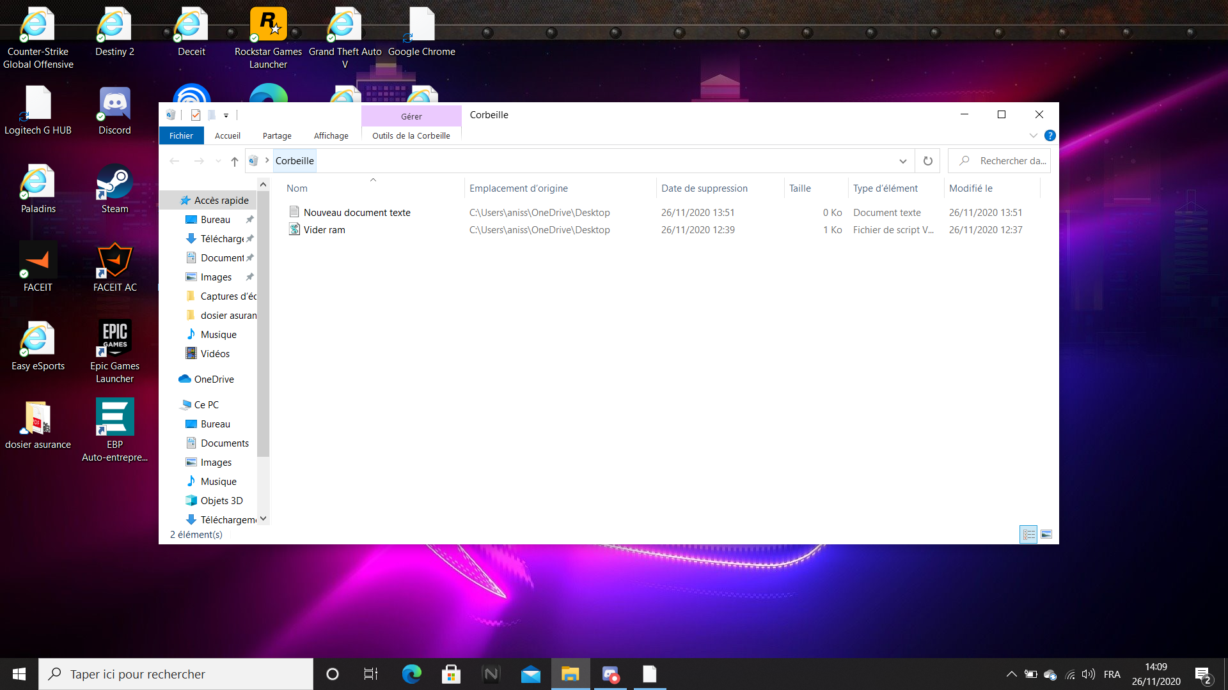Open Grand Theft Auto V shortcut
This screenshot has height=690, width=1228.
345,38
